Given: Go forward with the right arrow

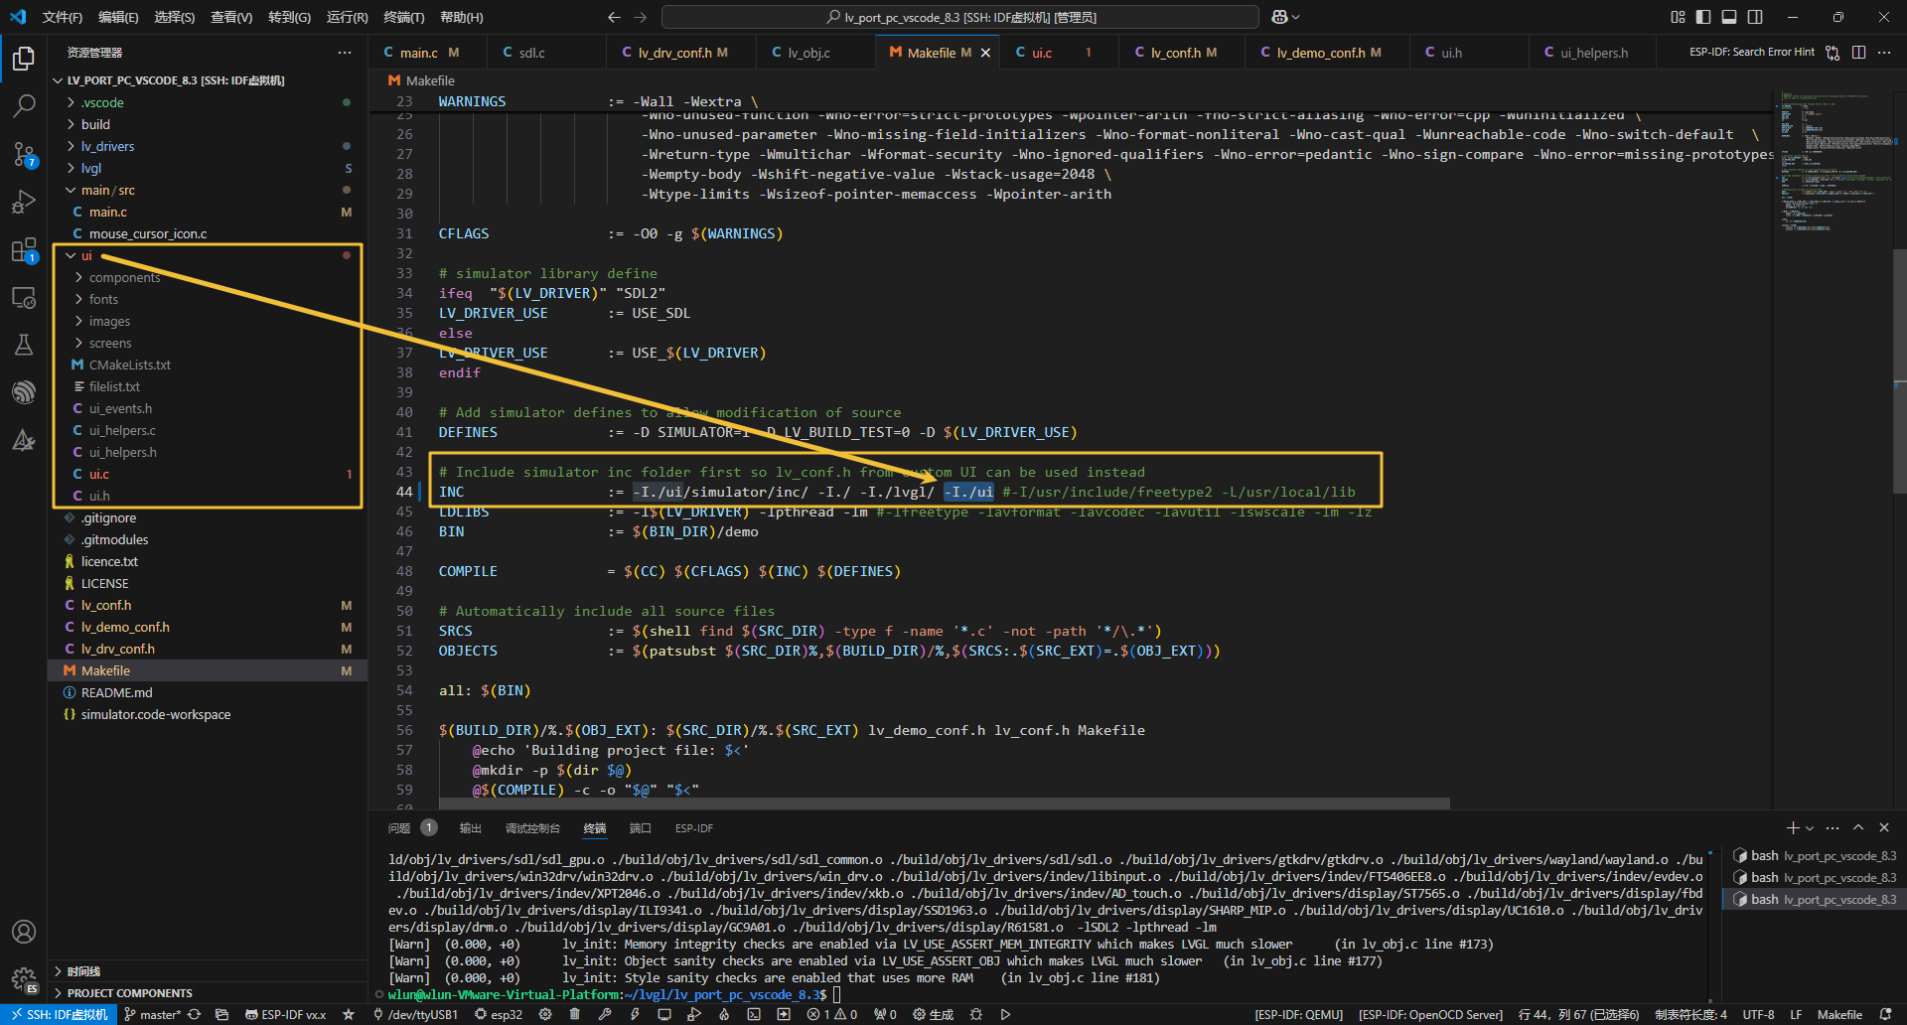Looking at the screenshot, I should (x=640, y=17).
